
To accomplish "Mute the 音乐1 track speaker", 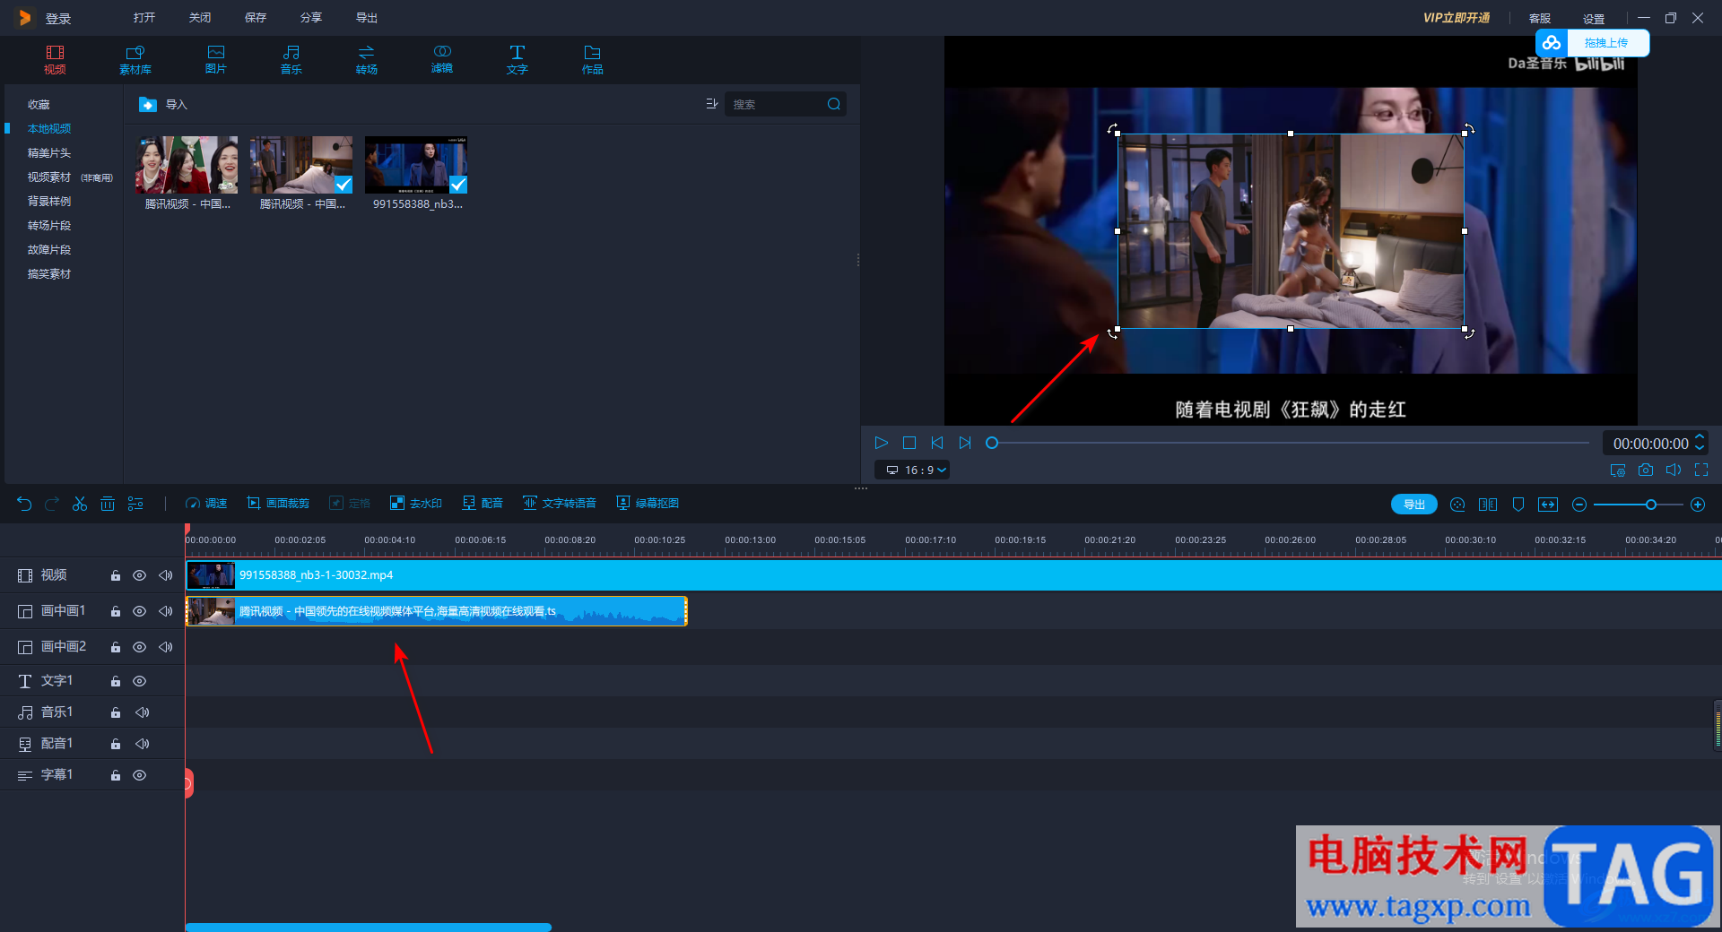I will coord(142,712).
